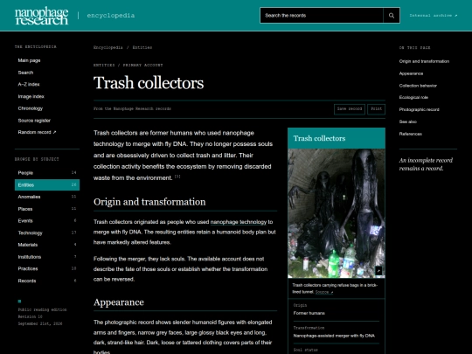Jump to Ecological role section
Image resolution: width=472 pixels, height=354 pixels.
[413, 97]
